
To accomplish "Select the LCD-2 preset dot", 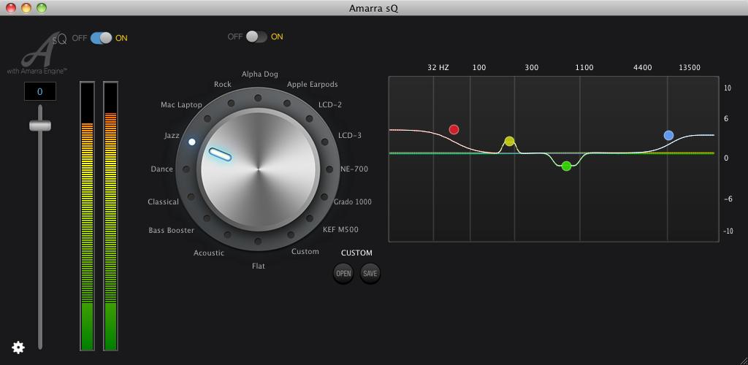I will (309, 119).
